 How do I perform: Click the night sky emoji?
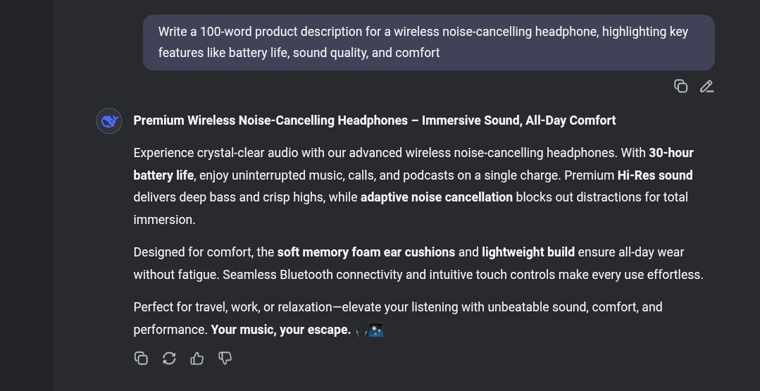(376, 330)
